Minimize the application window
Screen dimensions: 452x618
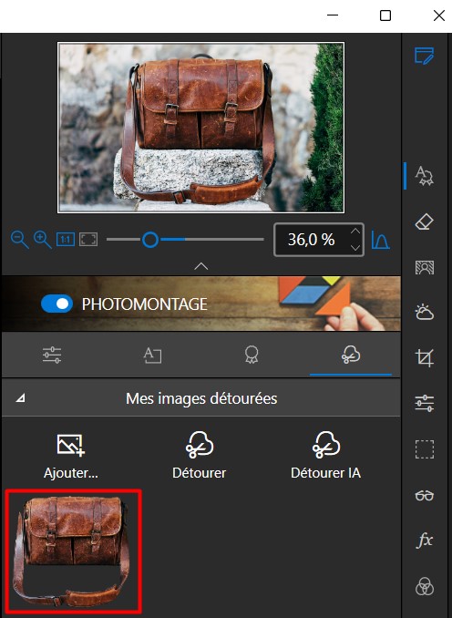coord(333,15)
